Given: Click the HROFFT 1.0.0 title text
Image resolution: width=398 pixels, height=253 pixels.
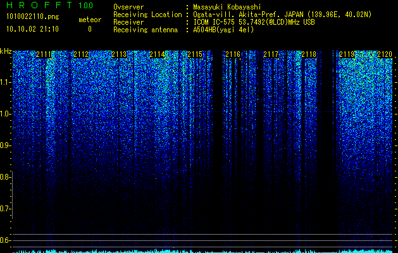Looking at the screenshot, I should tap(50, 5).
